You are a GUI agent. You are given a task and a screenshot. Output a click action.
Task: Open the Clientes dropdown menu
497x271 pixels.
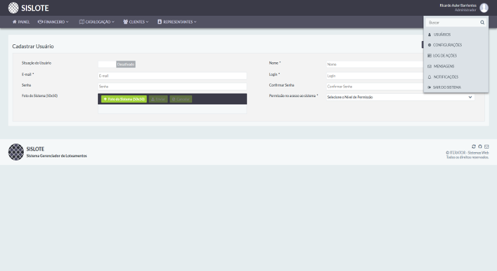[136, 22]
